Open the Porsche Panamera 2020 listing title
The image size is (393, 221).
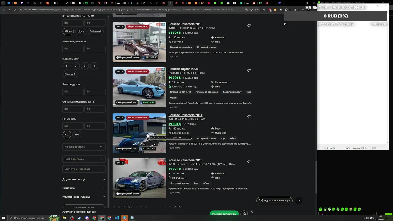point(185,160)
